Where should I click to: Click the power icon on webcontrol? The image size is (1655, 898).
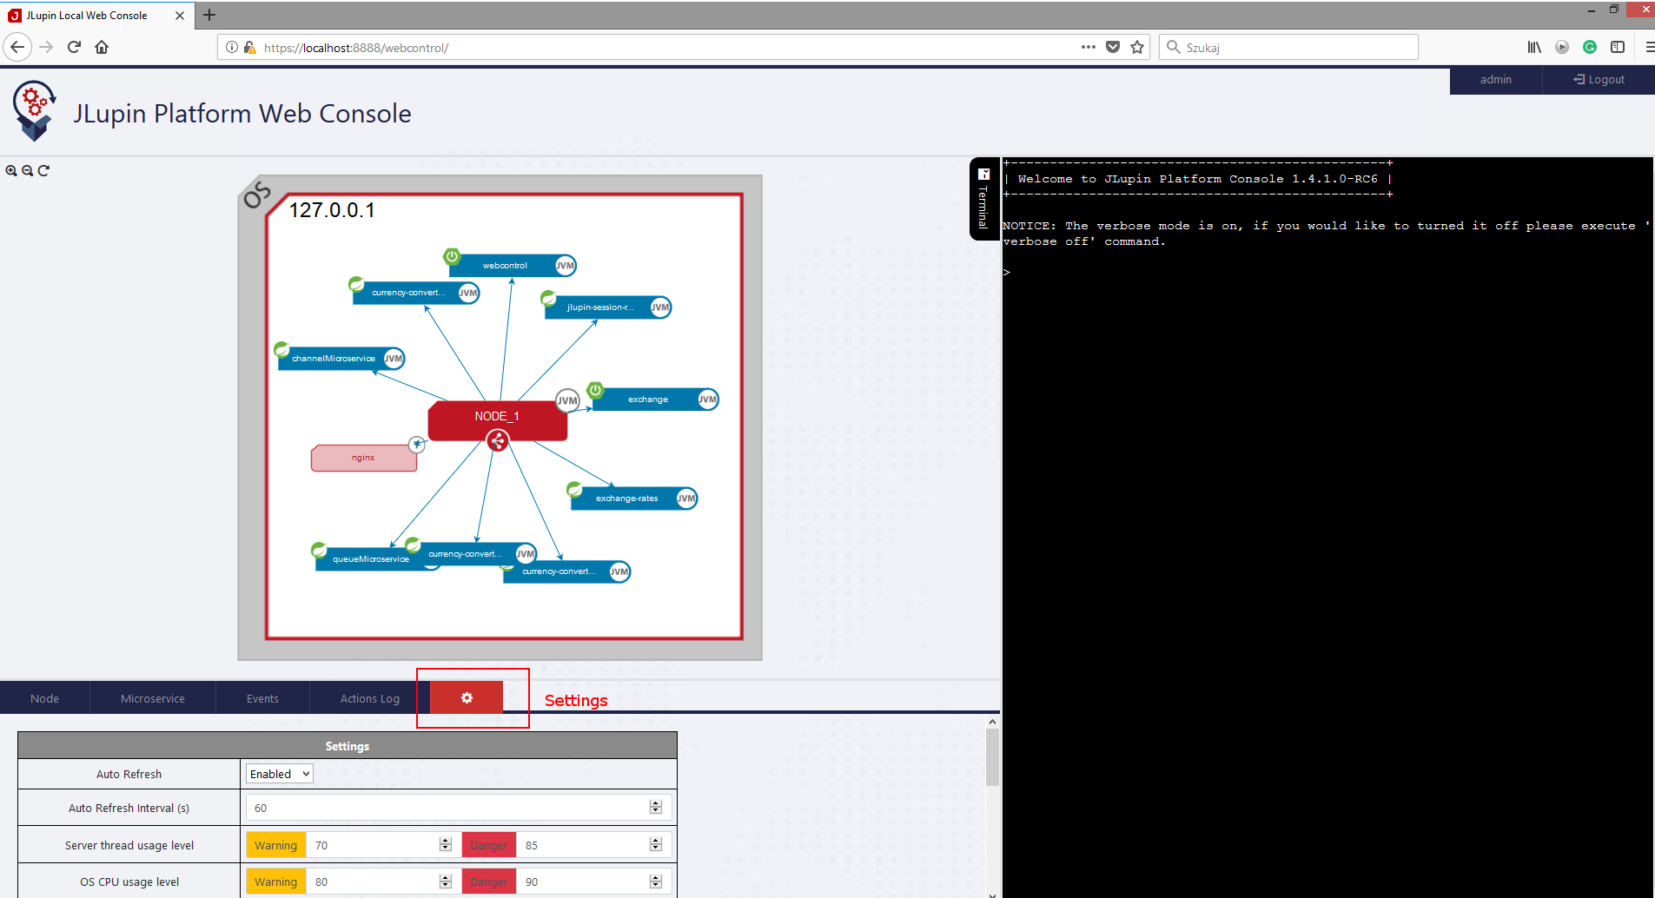tap(452, 256)
